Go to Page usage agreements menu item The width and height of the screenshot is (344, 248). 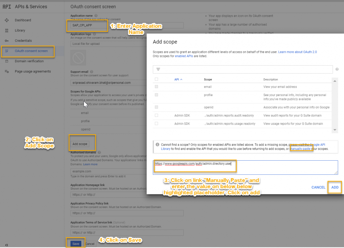click(x=33, y=71)
